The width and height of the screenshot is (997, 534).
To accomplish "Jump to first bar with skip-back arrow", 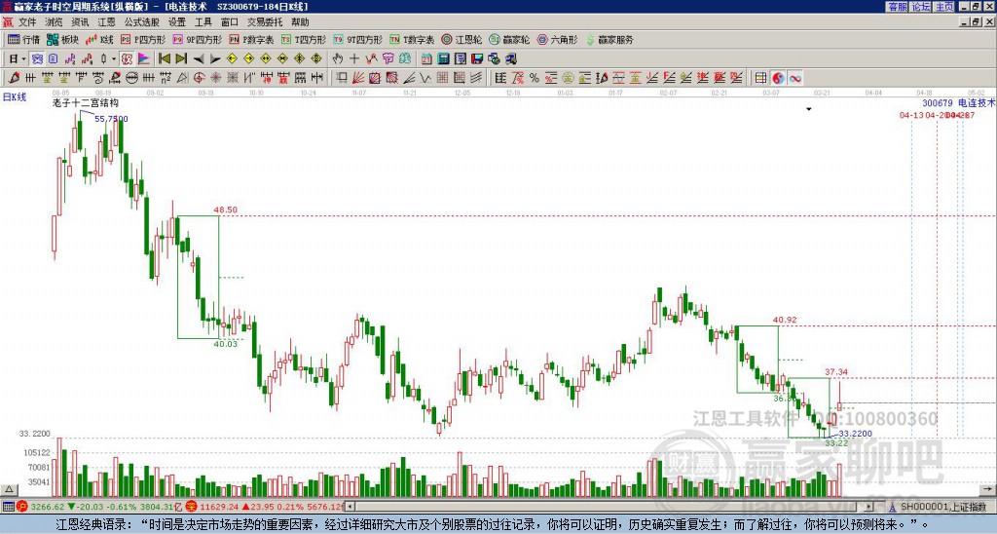I will click(x=164, y=58).
